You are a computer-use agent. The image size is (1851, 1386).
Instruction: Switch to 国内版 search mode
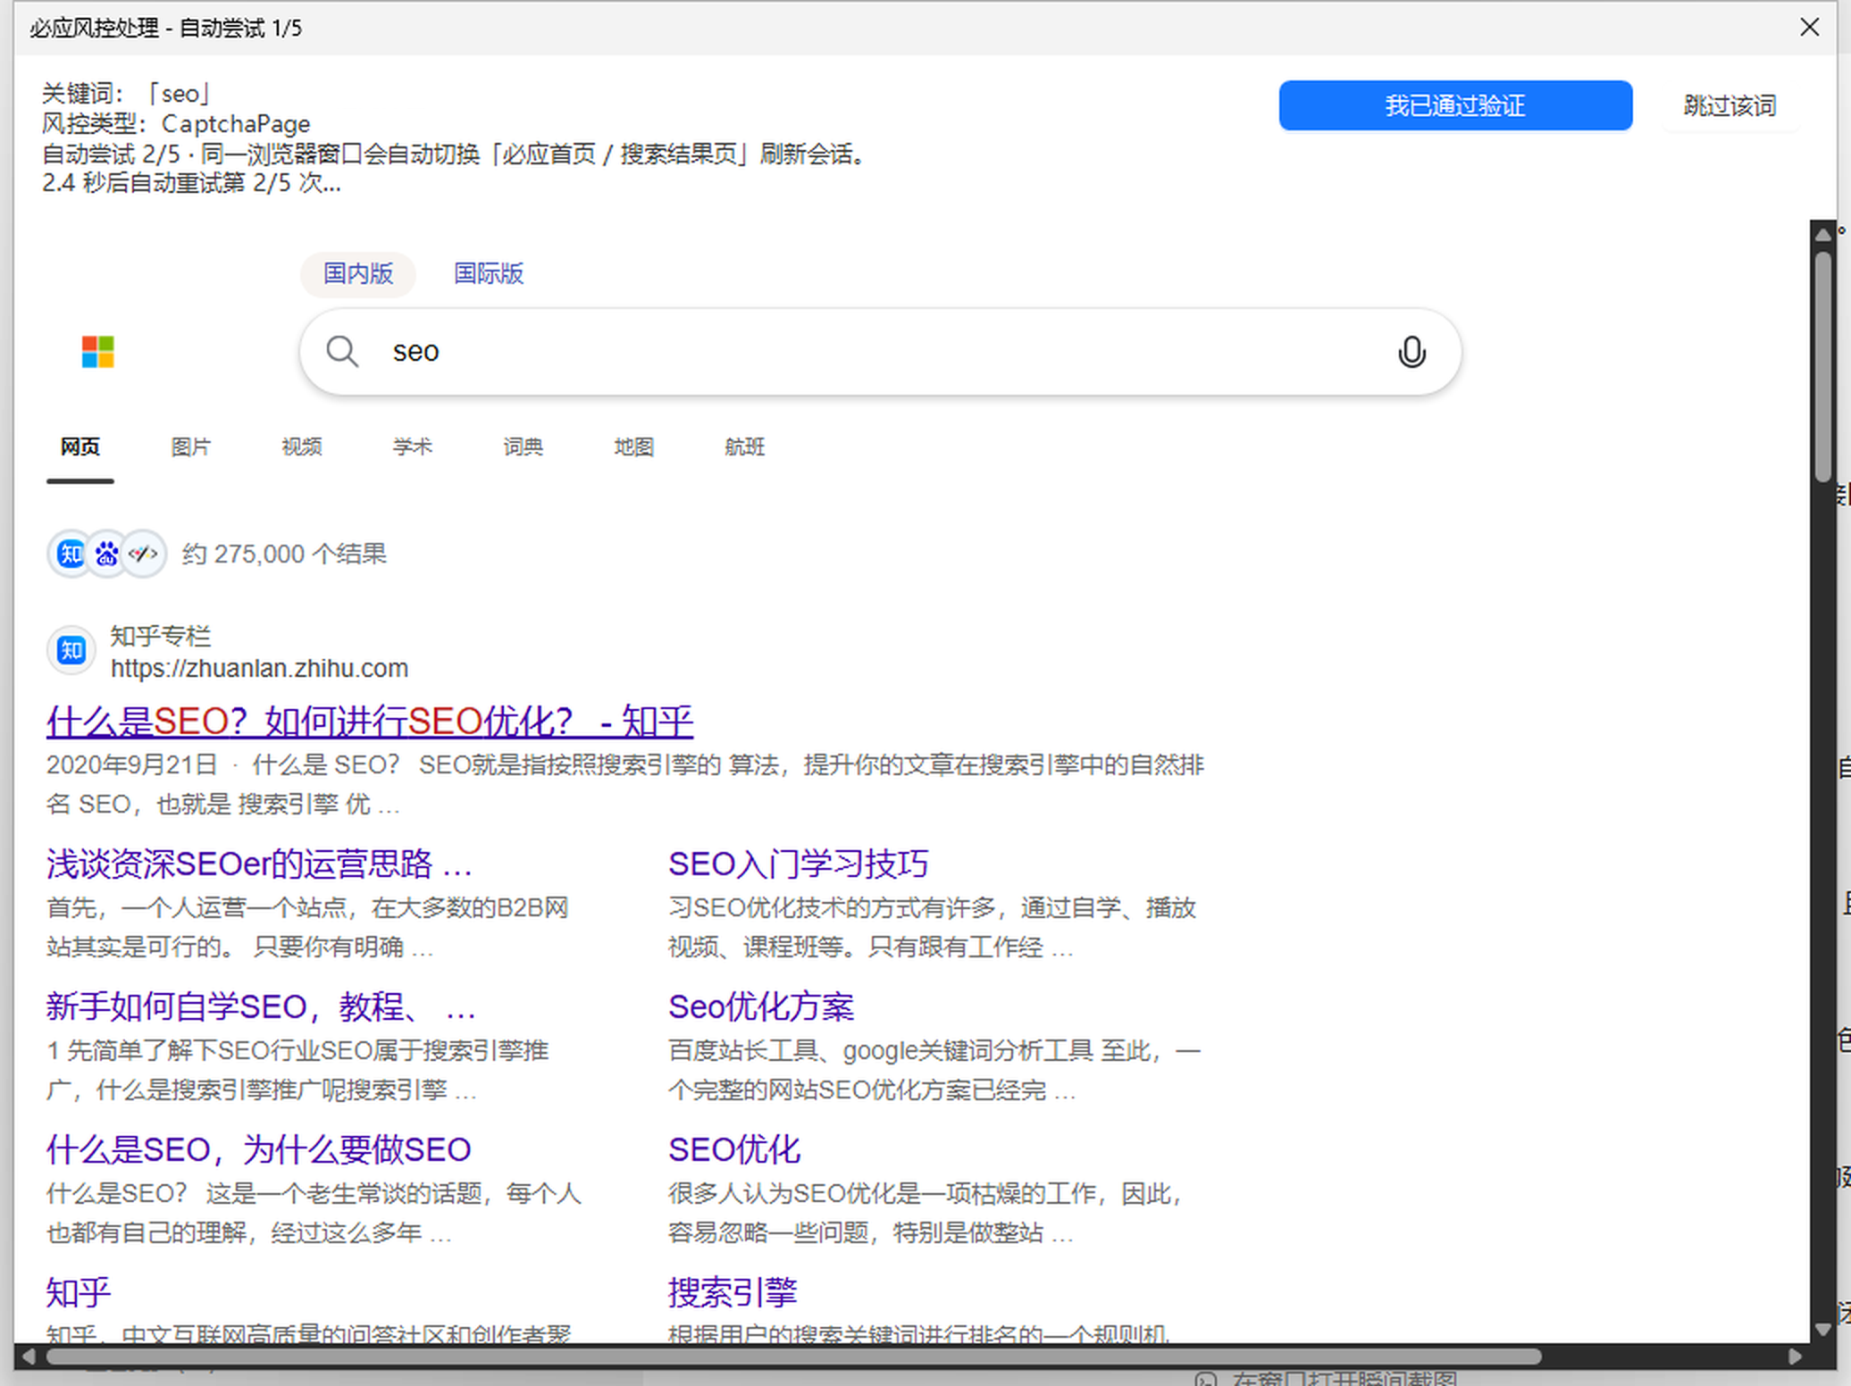point(358,273)
